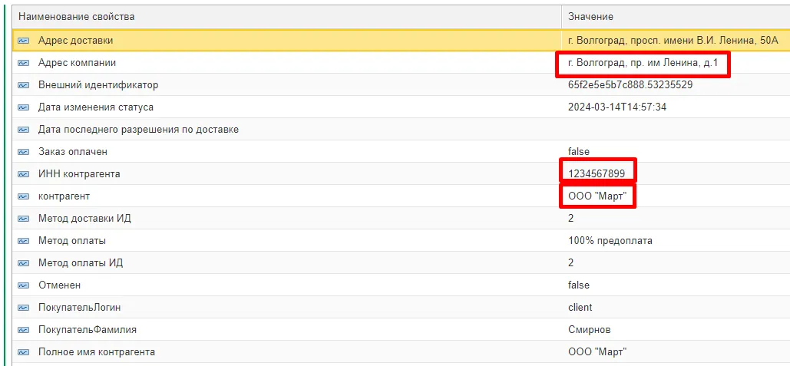
Task: Click the Смирнов surname value
Action: (589, 330)
